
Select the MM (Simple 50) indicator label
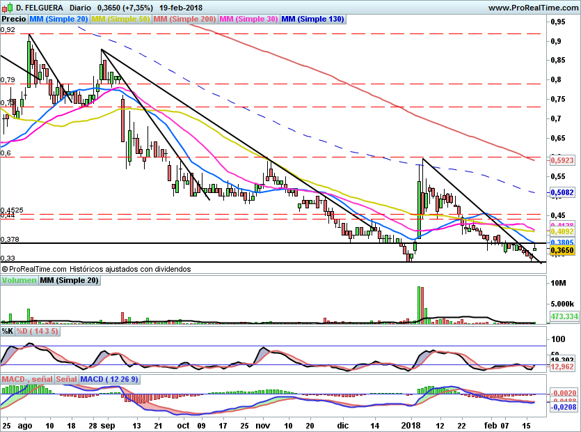(120, 20)
